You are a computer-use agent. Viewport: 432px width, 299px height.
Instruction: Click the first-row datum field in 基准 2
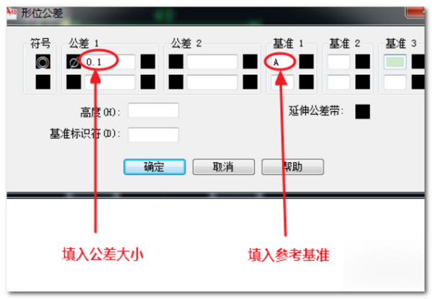339,62
